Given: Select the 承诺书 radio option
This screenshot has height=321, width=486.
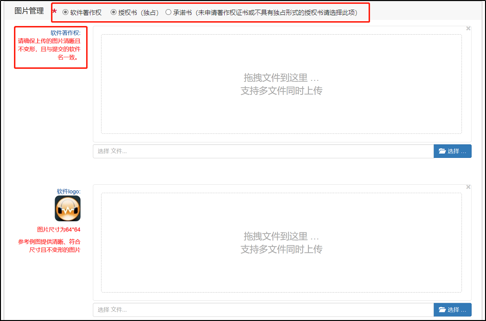Looking at the screenshot, I should pyautogui.click(x=168, y=13).
